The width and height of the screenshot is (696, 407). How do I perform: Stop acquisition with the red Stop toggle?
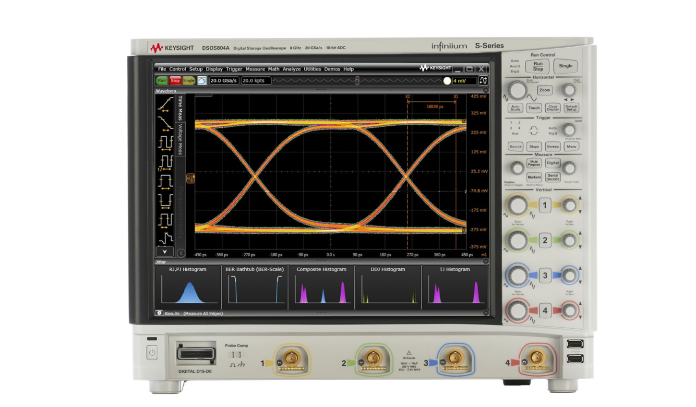(x=174, y=81)
